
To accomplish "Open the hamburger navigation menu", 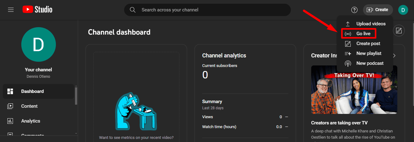I will pyautogui.click(x=11, y=10).
